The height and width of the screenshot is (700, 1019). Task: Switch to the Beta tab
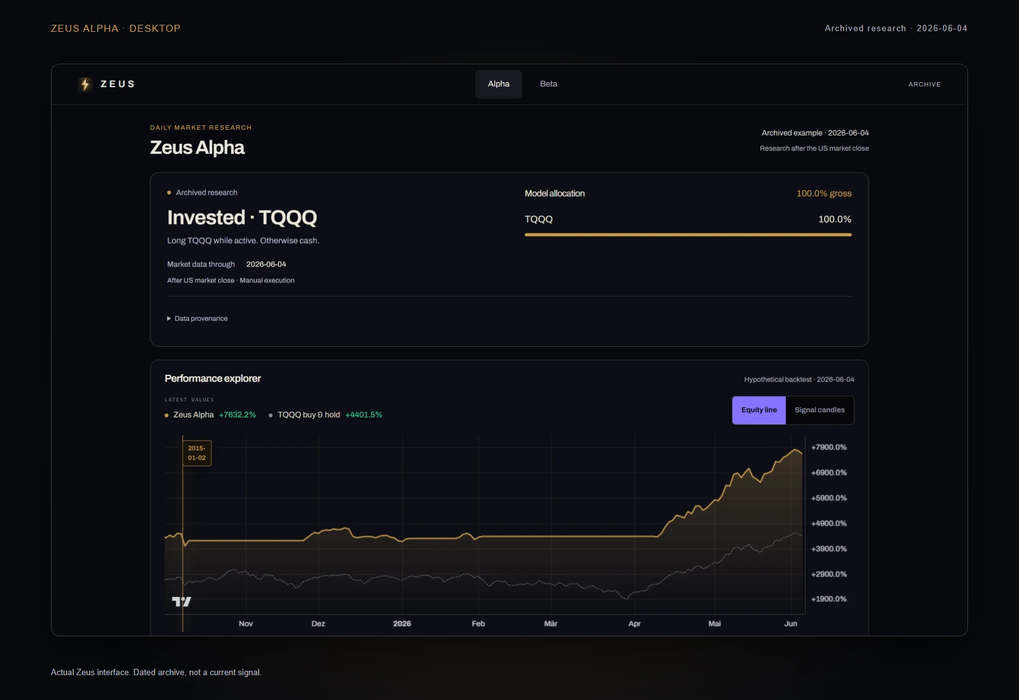[548, 84]
